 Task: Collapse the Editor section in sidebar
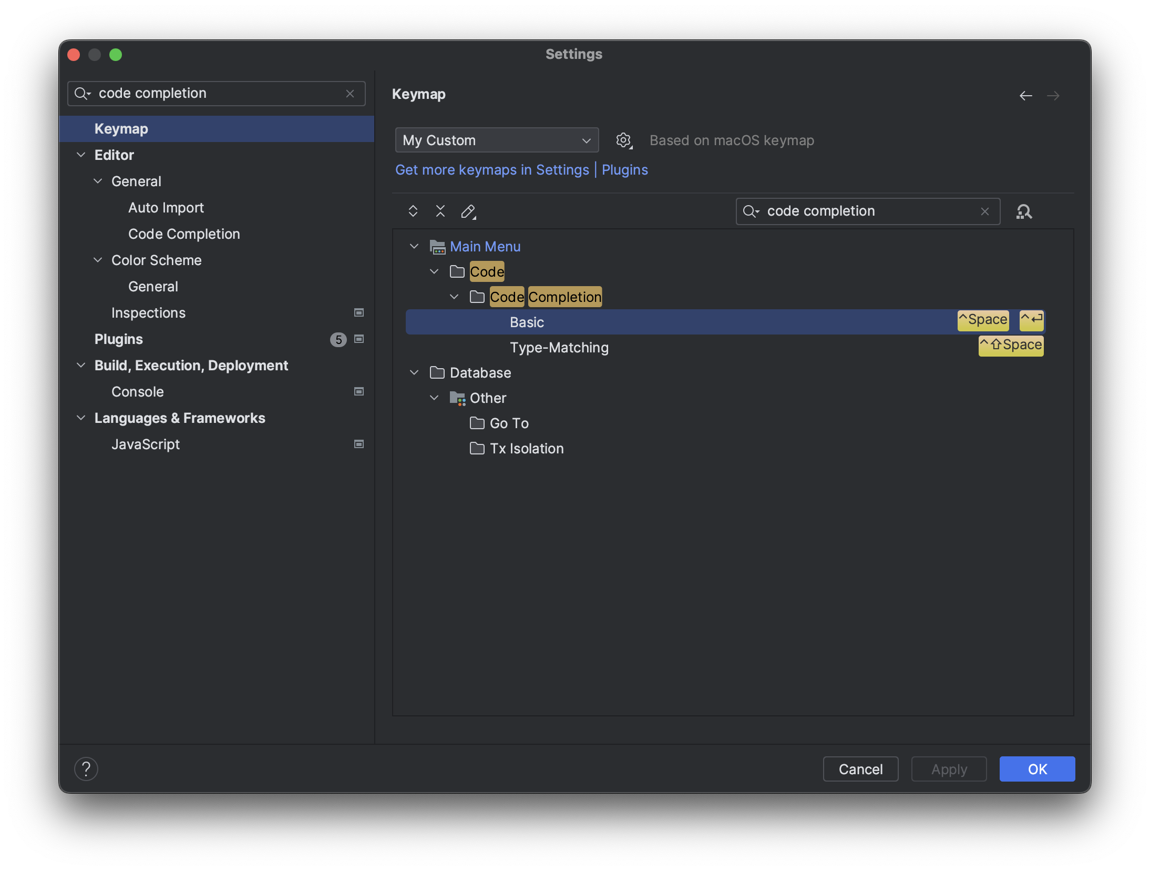[x=81, y=155]
